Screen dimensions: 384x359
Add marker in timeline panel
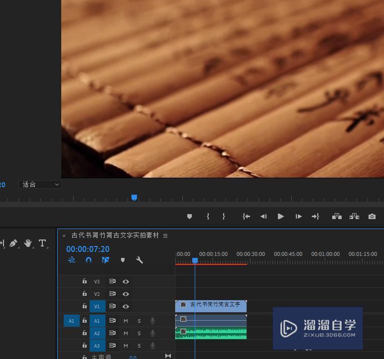(123, 260)
